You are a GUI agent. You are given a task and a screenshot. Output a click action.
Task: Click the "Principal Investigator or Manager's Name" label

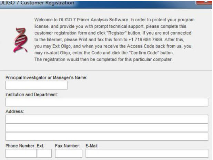tap(47, 78)
